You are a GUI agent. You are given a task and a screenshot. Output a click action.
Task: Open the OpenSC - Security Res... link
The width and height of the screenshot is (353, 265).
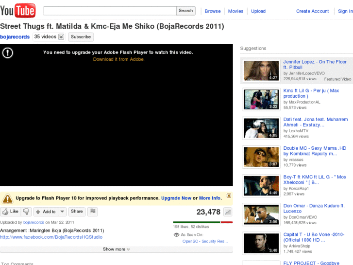click(x=205, y=241)
